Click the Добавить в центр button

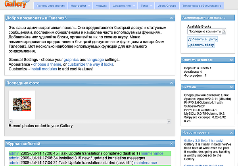pos(202,39)
